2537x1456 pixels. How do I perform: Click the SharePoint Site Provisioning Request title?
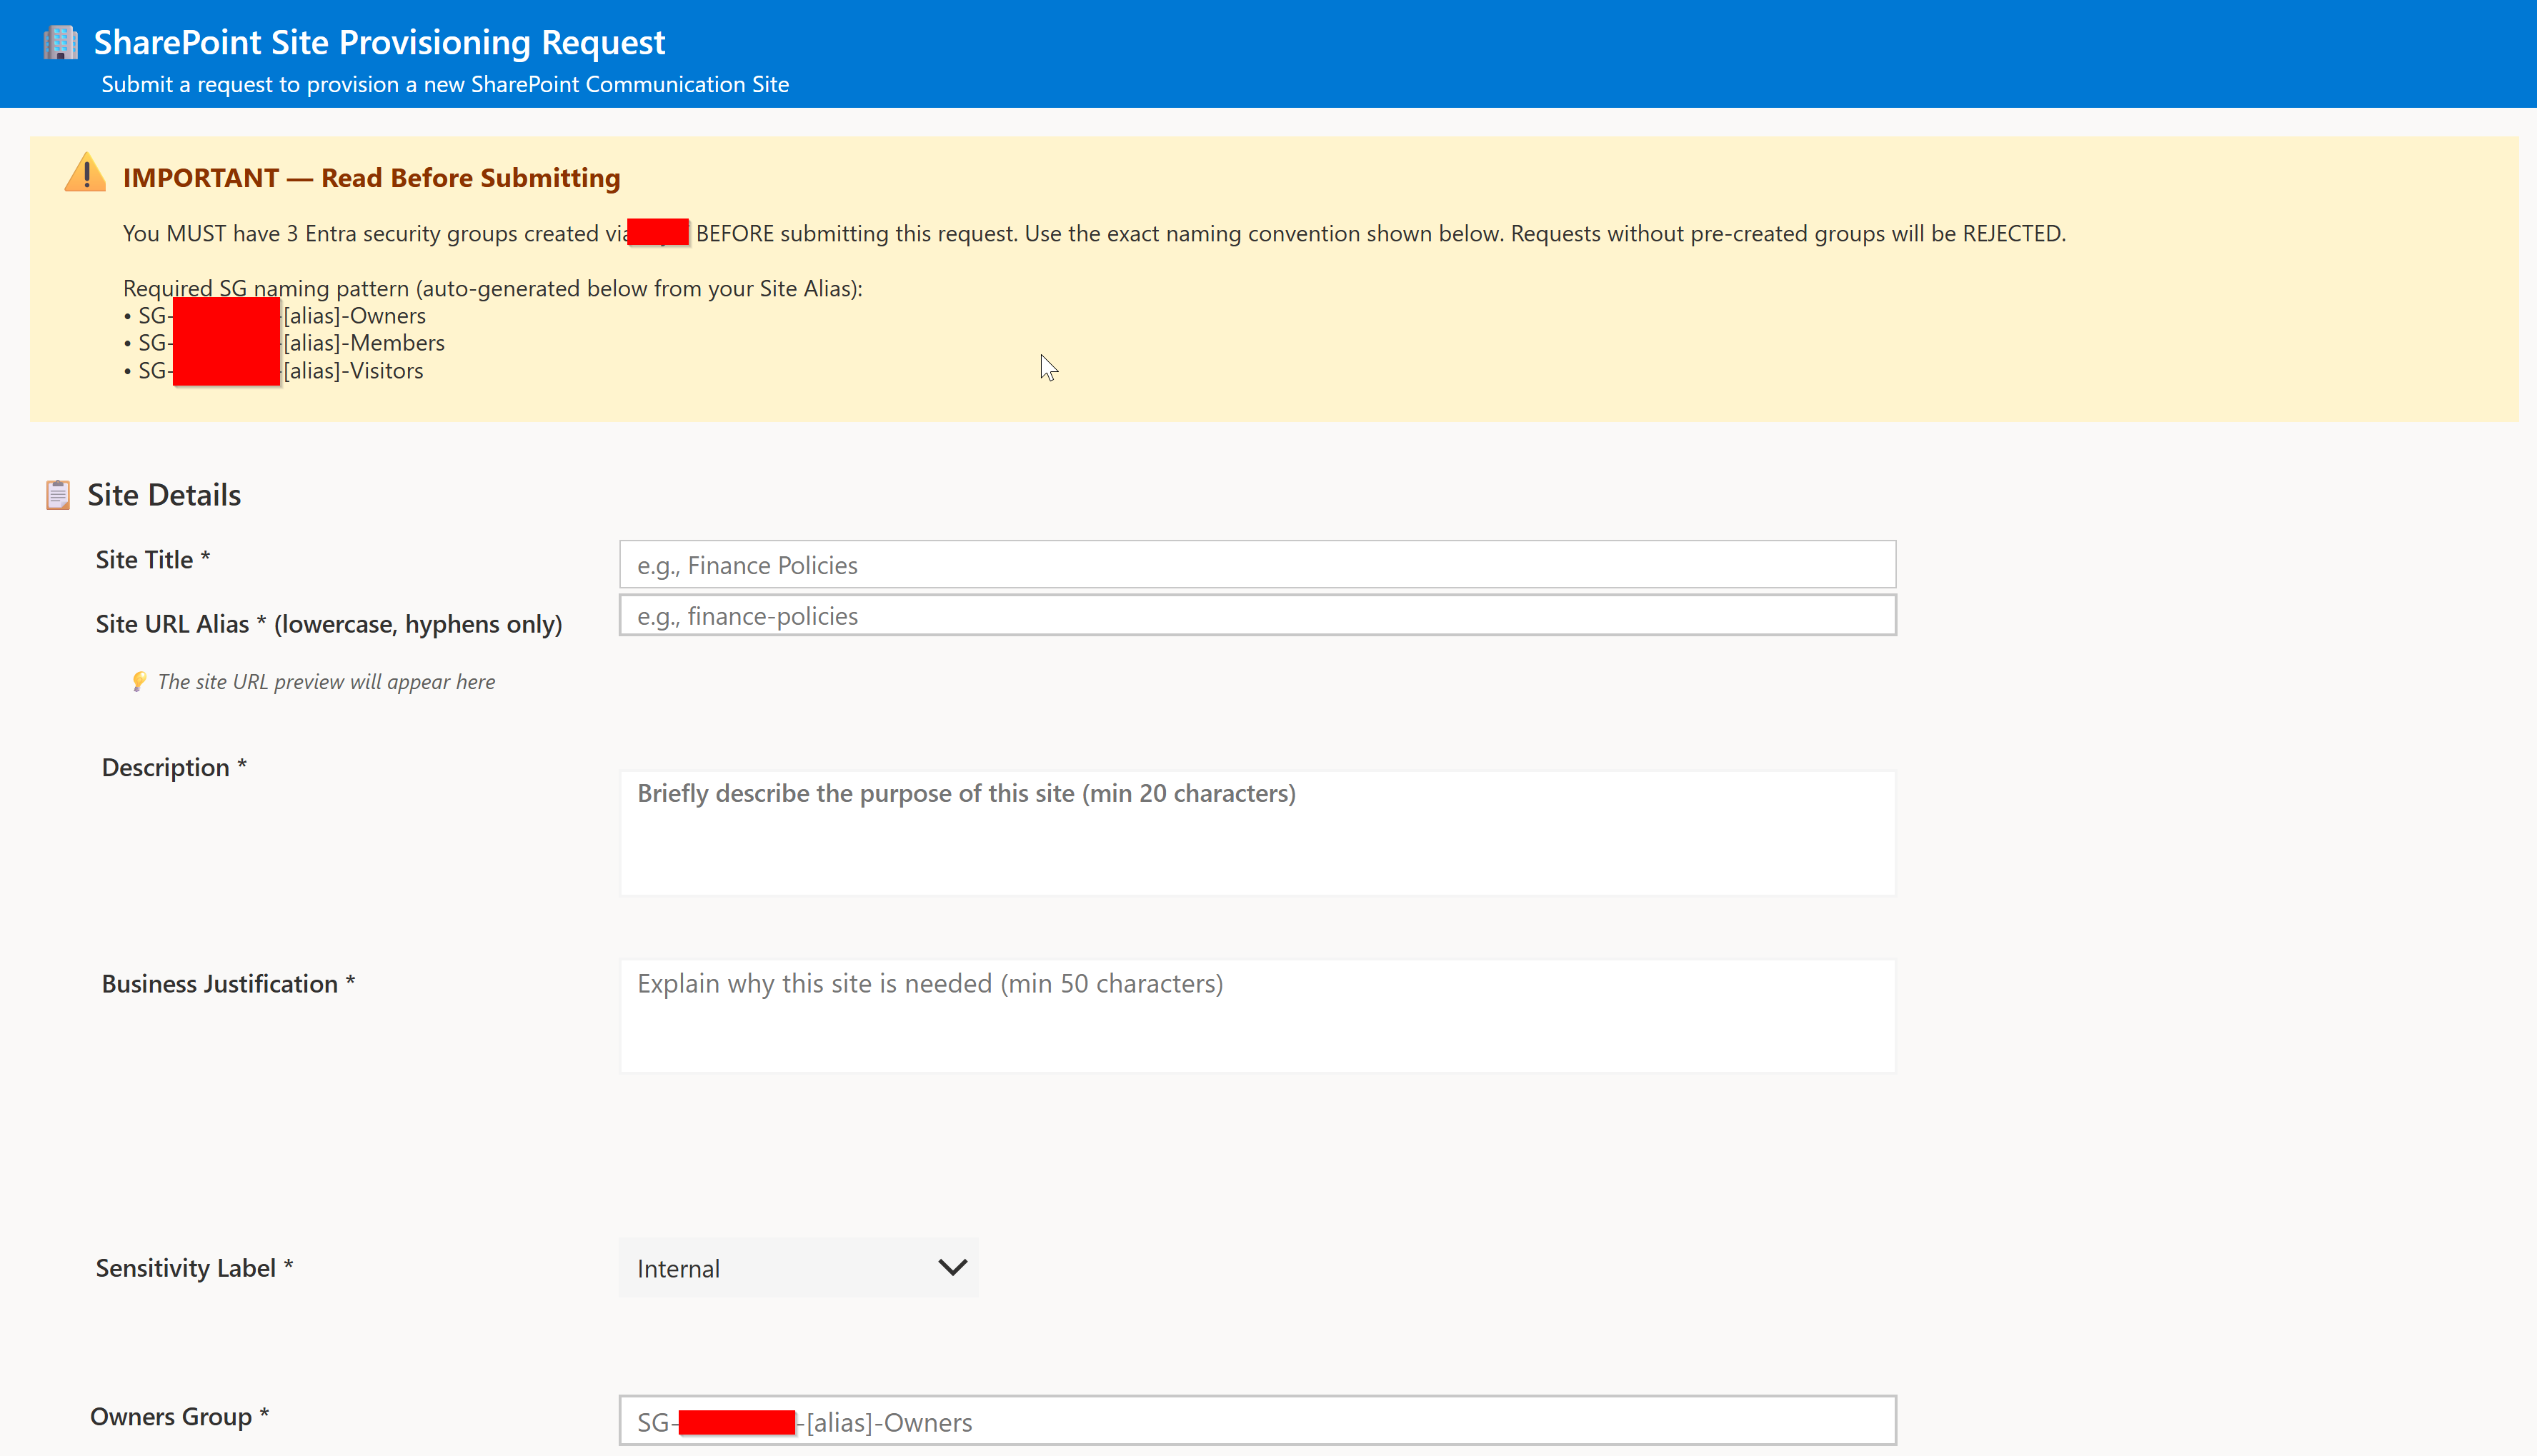pyautogui.click(x=379, y=42)
